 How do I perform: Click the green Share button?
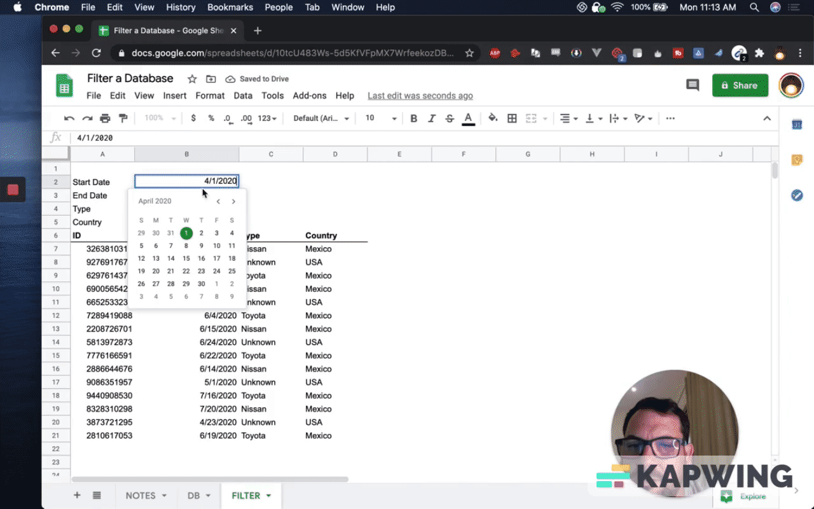pyautogui.click(x=740, y=85)
